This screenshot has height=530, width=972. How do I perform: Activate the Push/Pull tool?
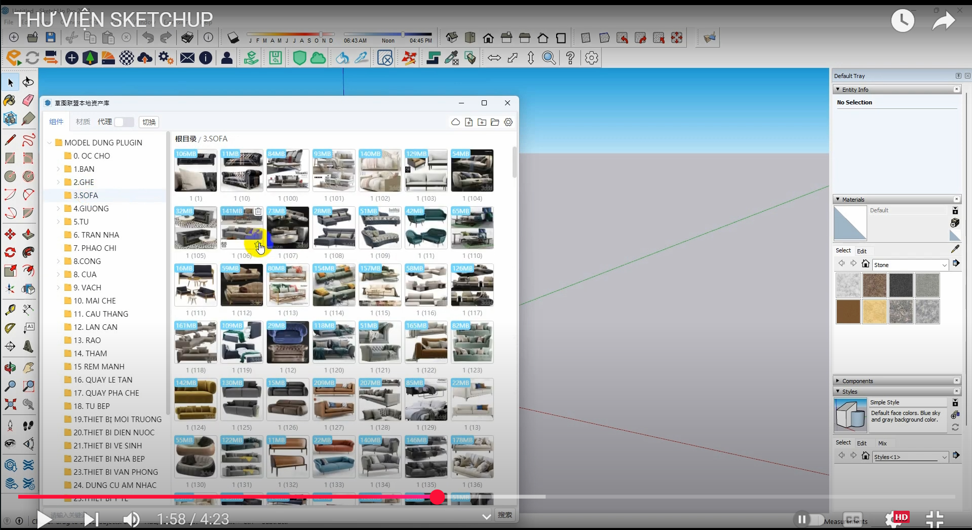(x=28, y=234)
